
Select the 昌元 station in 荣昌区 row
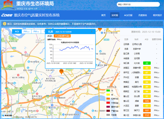[142, 82]
